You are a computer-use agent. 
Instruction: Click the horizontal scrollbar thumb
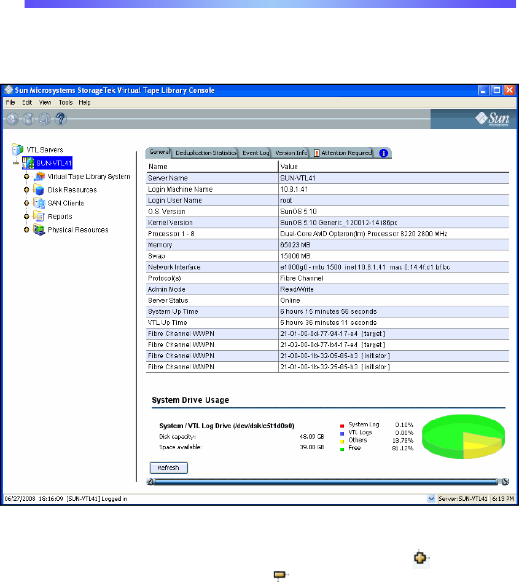[x=326, y=482]
